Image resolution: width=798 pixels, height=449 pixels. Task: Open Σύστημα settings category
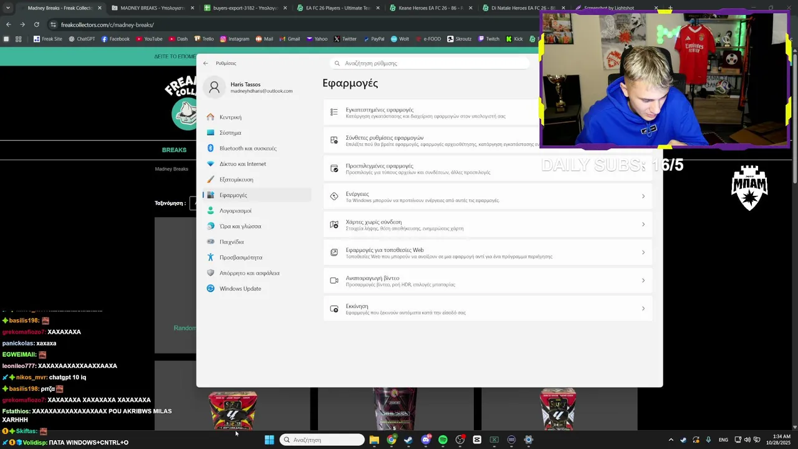pyautogui.click(x=256, y=133)
